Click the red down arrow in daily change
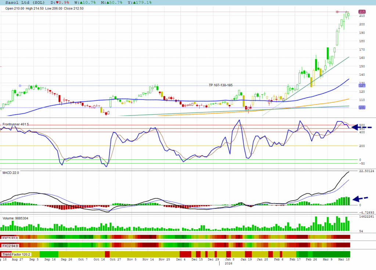The width and height of the screenshot is (376, 270). [57, 3]
